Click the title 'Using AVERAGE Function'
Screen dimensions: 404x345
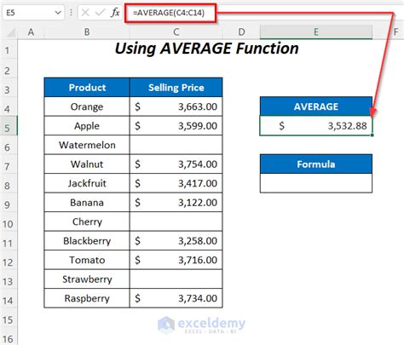(x=206, y=49)
